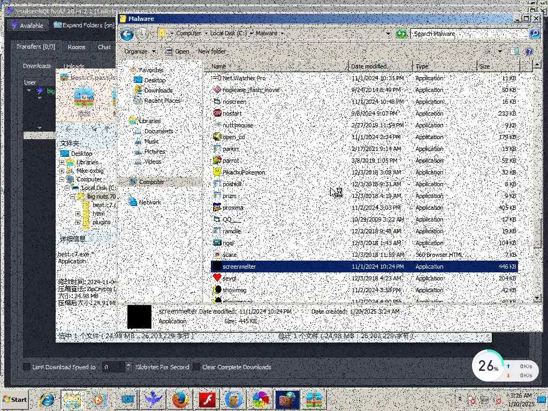Click the speed limit spinner arrows
The height and width of the screenshot is (411, 548).
tap(128, 367)
